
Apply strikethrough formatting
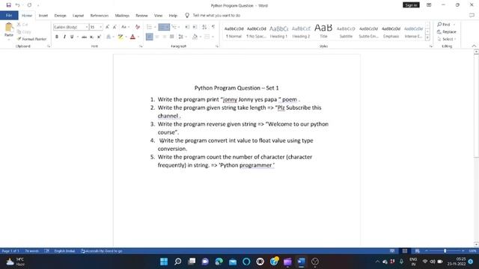(x=84, y=37)
